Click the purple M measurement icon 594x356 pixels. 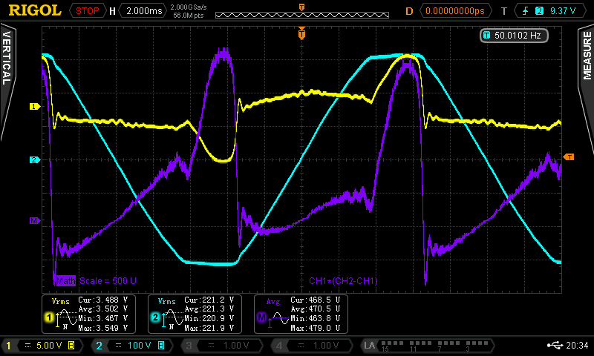261,317
